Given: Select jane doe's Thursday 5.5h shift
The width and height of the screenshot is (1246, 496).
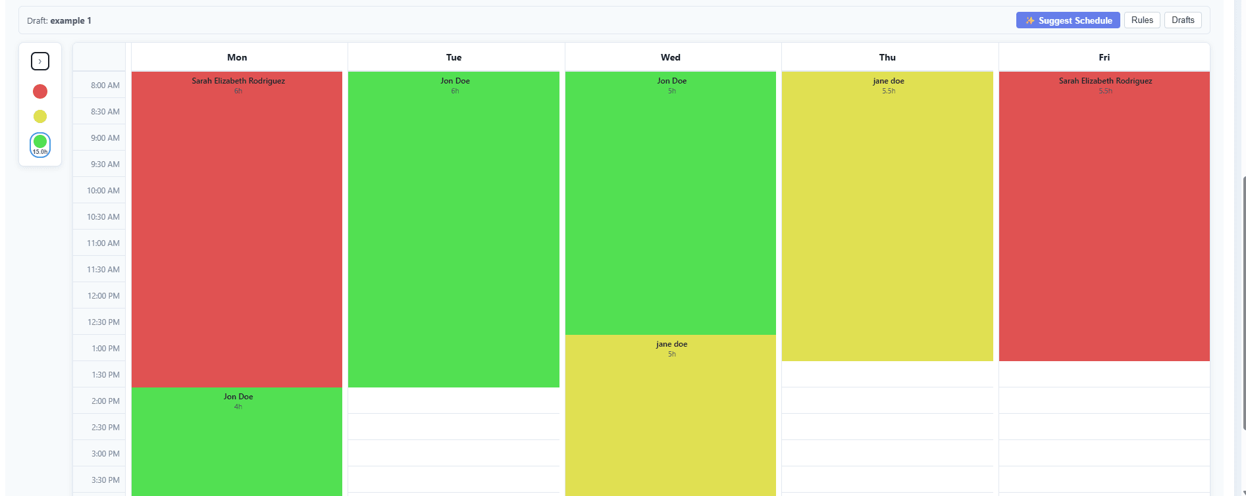Looking at the screenshot, I should click(887, 216).
